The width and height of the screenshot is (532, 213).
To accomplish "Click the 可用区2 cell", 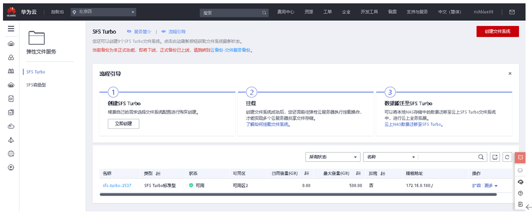I will (240, 186).
